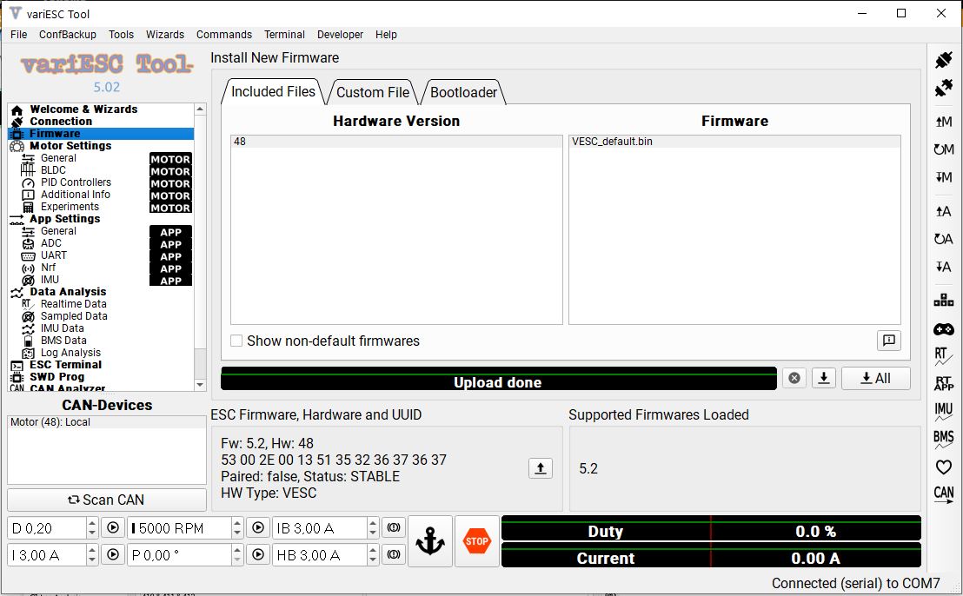Write app configuration using down-arrow A icon
The image size is (963, 596).
(943, 267)
